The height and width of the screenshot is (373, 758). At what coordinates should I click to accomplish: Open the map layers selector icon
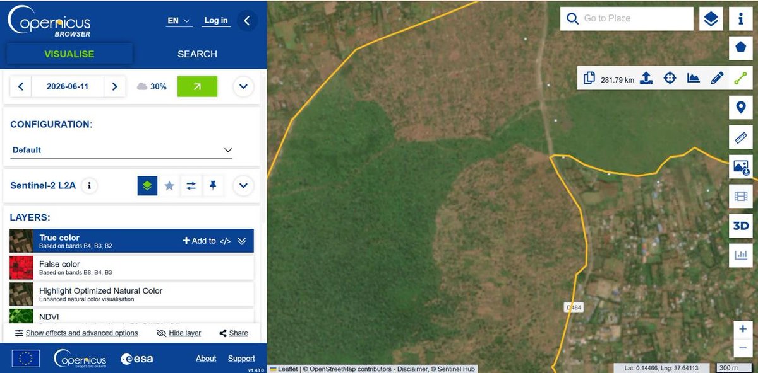tap(711, 19)
